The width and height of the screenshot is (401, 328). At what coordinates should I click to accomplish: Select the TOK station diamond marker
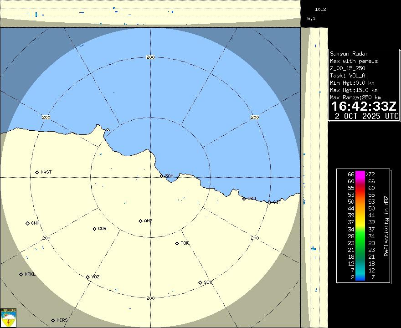click(177, 243)
